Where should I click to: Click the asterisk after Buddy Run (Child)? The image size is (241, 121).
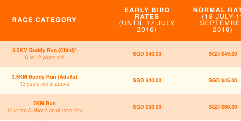[x=76, y=49]
